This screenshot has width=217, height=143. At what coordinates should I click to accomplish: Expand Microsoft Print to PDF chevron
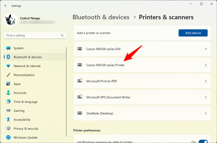(206, 81)
